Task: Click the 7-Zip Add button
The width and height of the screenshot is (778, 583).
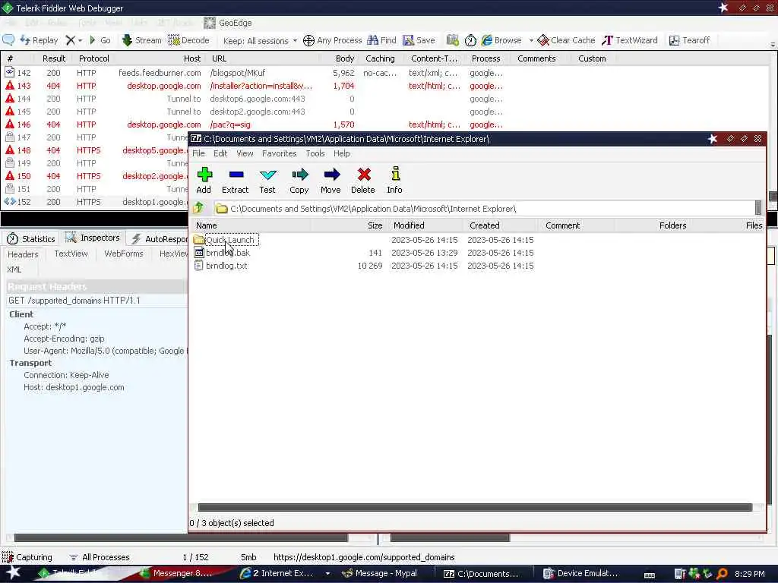Action: click(x=204, y=181)
